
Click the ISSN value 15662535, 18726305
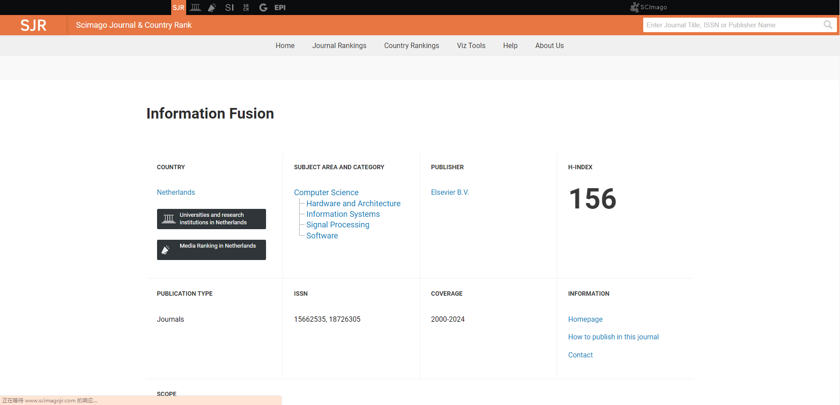327,319
